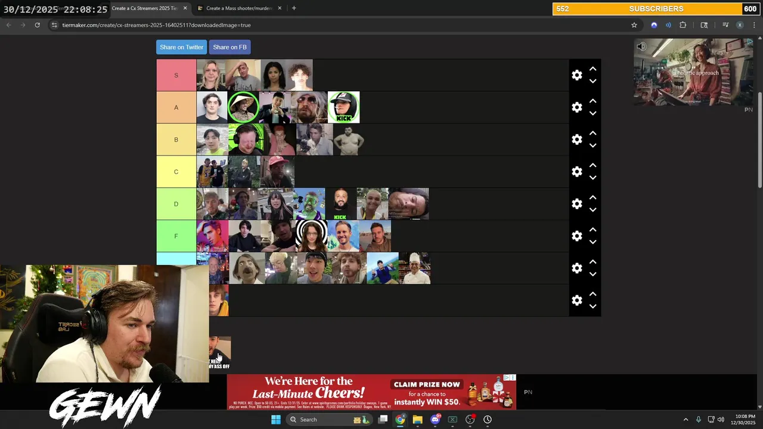Open settings gear for the S tier row

[576, 75]
